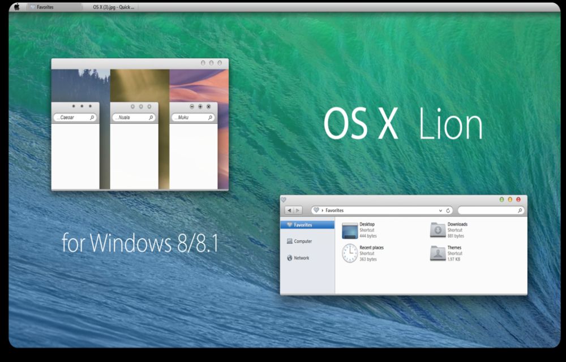Click the Recent places name label
Image resolution: width=566 pixels, height=362 pixels.
[371, 248]
